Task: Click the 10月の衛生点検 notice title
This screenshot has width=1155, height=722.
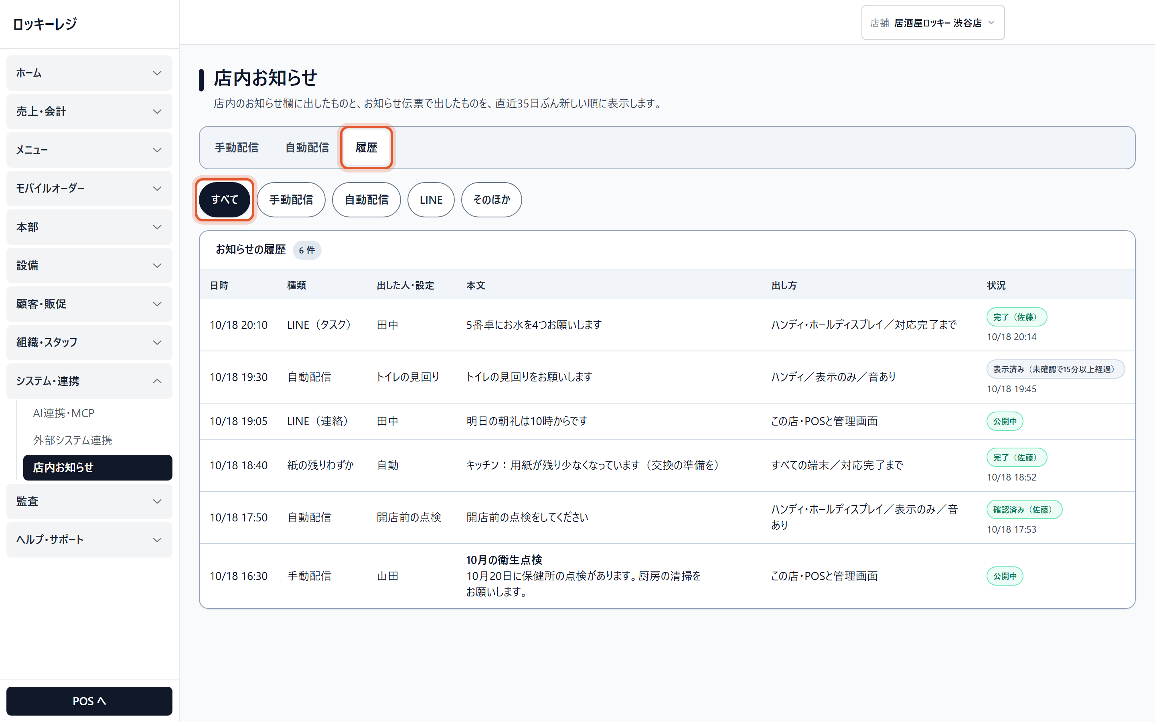Action: click(504, 560)
